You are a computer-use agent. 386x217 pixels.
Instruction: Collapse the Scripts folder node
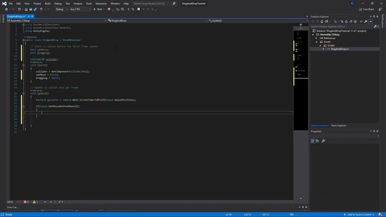click(x=320, y=46)
